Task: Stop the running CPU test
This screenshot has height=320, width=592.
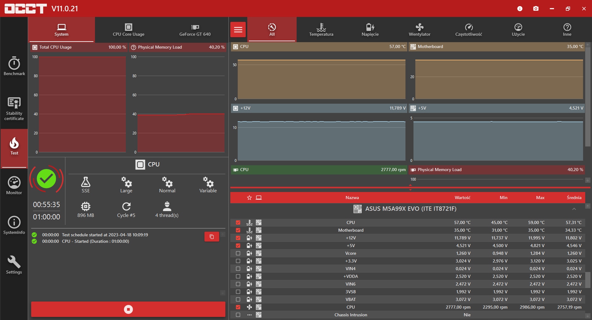Action: 128,309
